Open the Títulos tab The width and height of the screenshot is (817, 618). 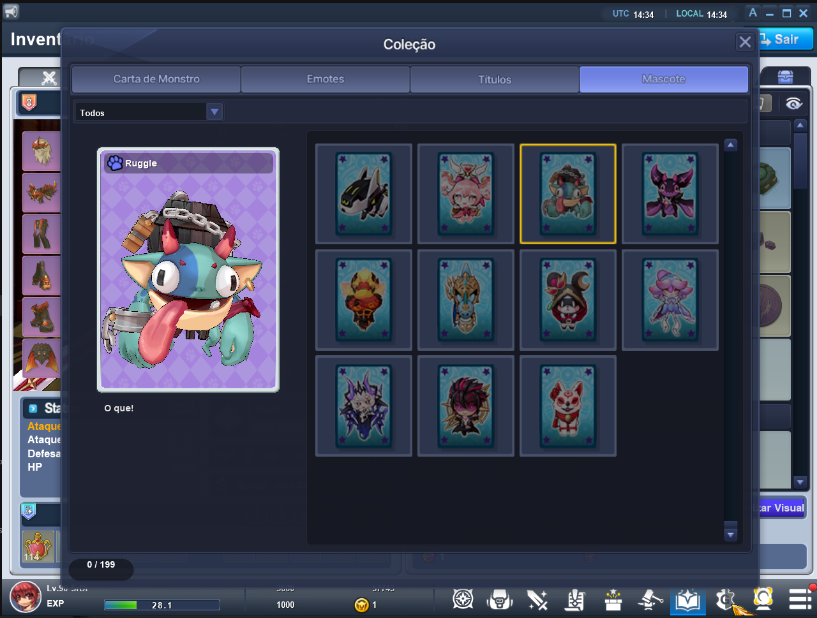point(495,79)
